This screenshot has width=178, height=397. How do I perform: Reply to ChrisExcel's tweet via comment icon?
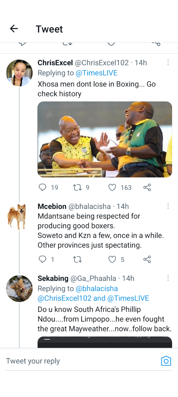42,187
